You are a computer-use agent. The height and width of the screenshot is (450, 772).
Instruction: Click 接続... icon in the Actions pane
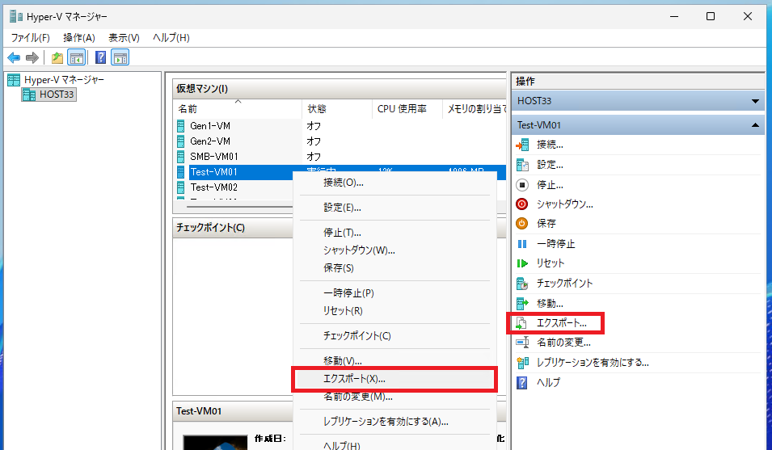522,145
